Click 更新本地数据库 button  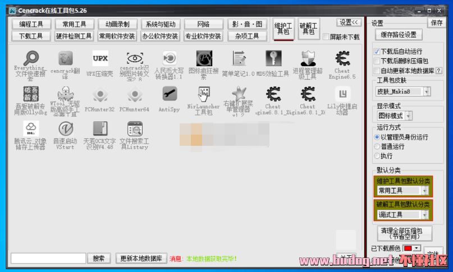click(x=141, y=258)
